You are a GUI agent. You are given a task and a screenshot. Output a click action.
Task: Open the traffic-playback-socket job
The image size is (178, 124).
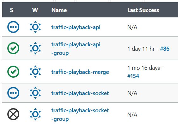(80, 93)
